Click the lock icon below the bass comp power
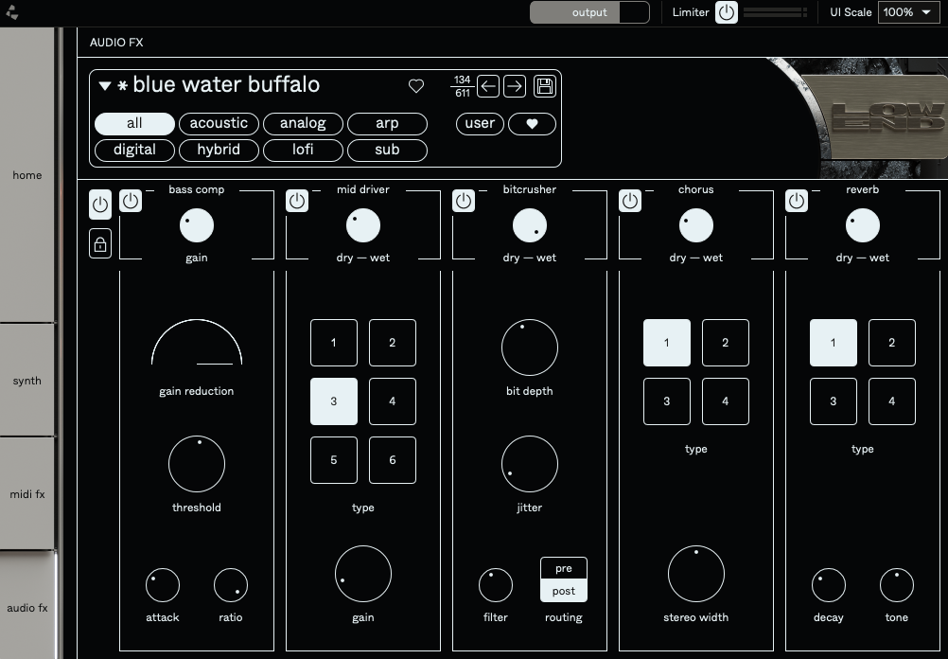Screen dimensions: 948x659 point(100,243)
